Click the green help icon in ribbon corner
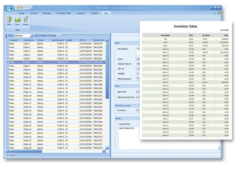The width and height of the screenshot is (239, 170). (219, 13)
